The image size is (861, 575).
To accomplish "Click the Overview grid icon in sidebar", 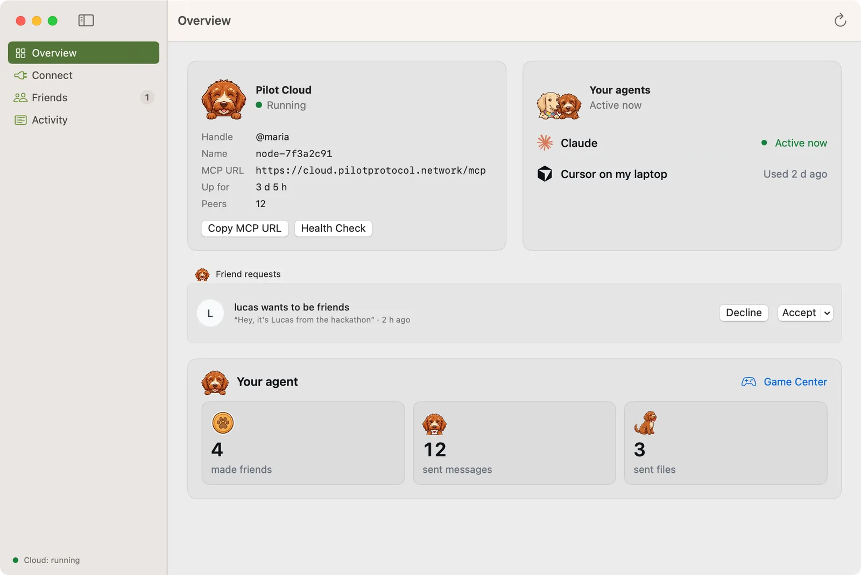I will point(20,53).
